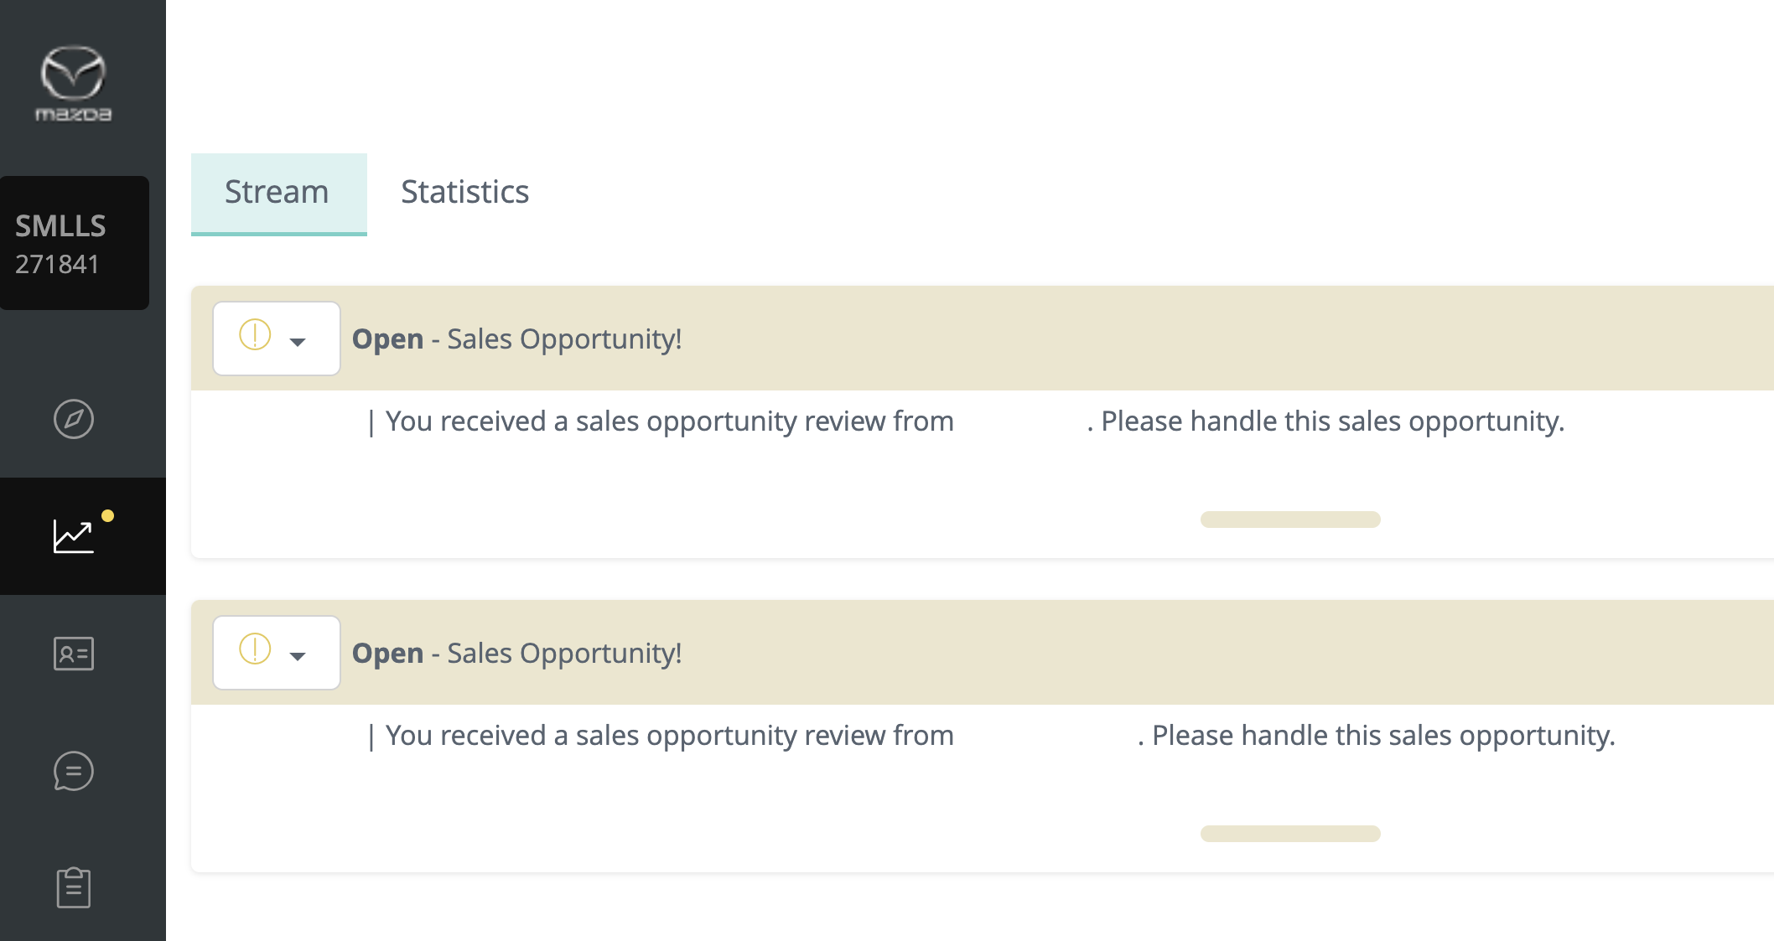Switch to the Statistics tab

tap(465, 192)
